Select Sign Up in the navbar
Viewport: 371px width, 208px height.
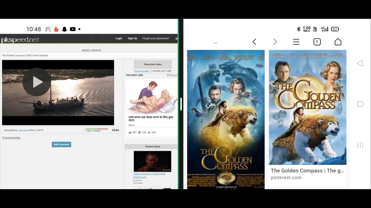132,38
